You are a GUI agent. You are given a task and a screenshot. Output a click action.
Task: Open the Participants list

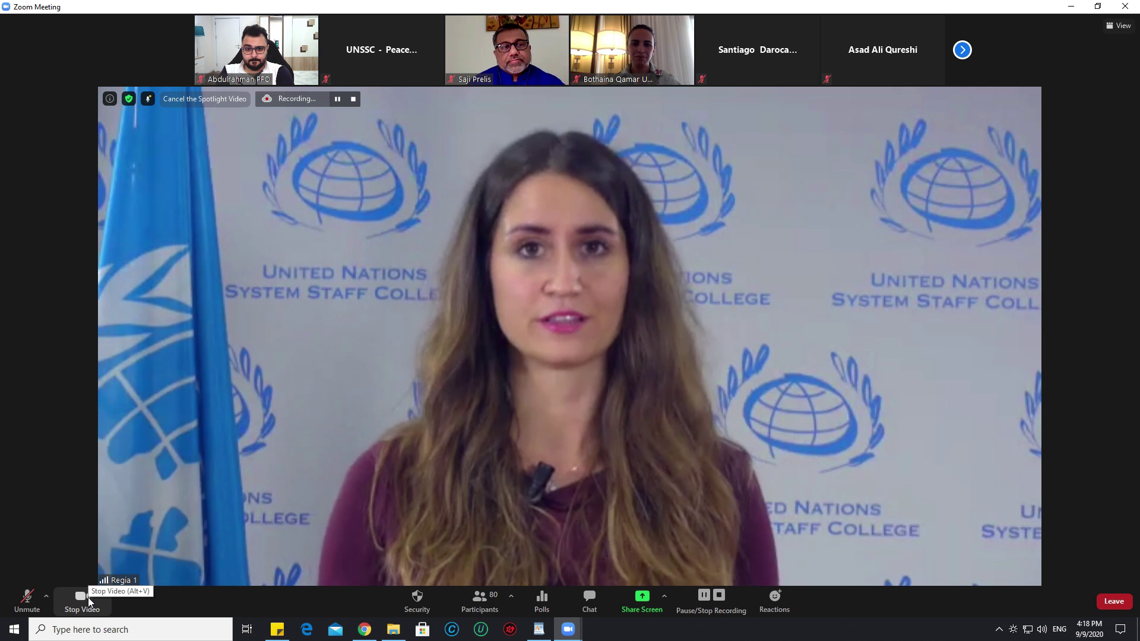[479, 601]
